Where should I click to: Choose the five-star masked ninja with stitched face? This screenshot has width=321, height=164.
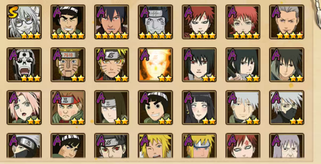click(155, 22)
